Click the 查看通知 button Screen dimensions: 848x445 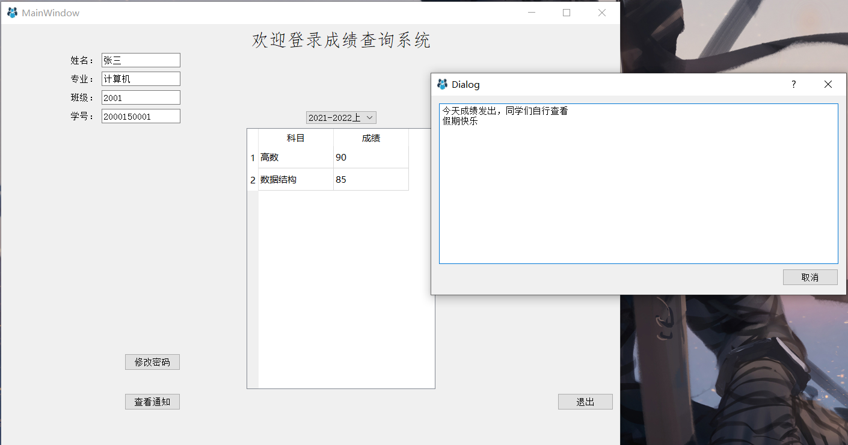click(x=152, y=401)
